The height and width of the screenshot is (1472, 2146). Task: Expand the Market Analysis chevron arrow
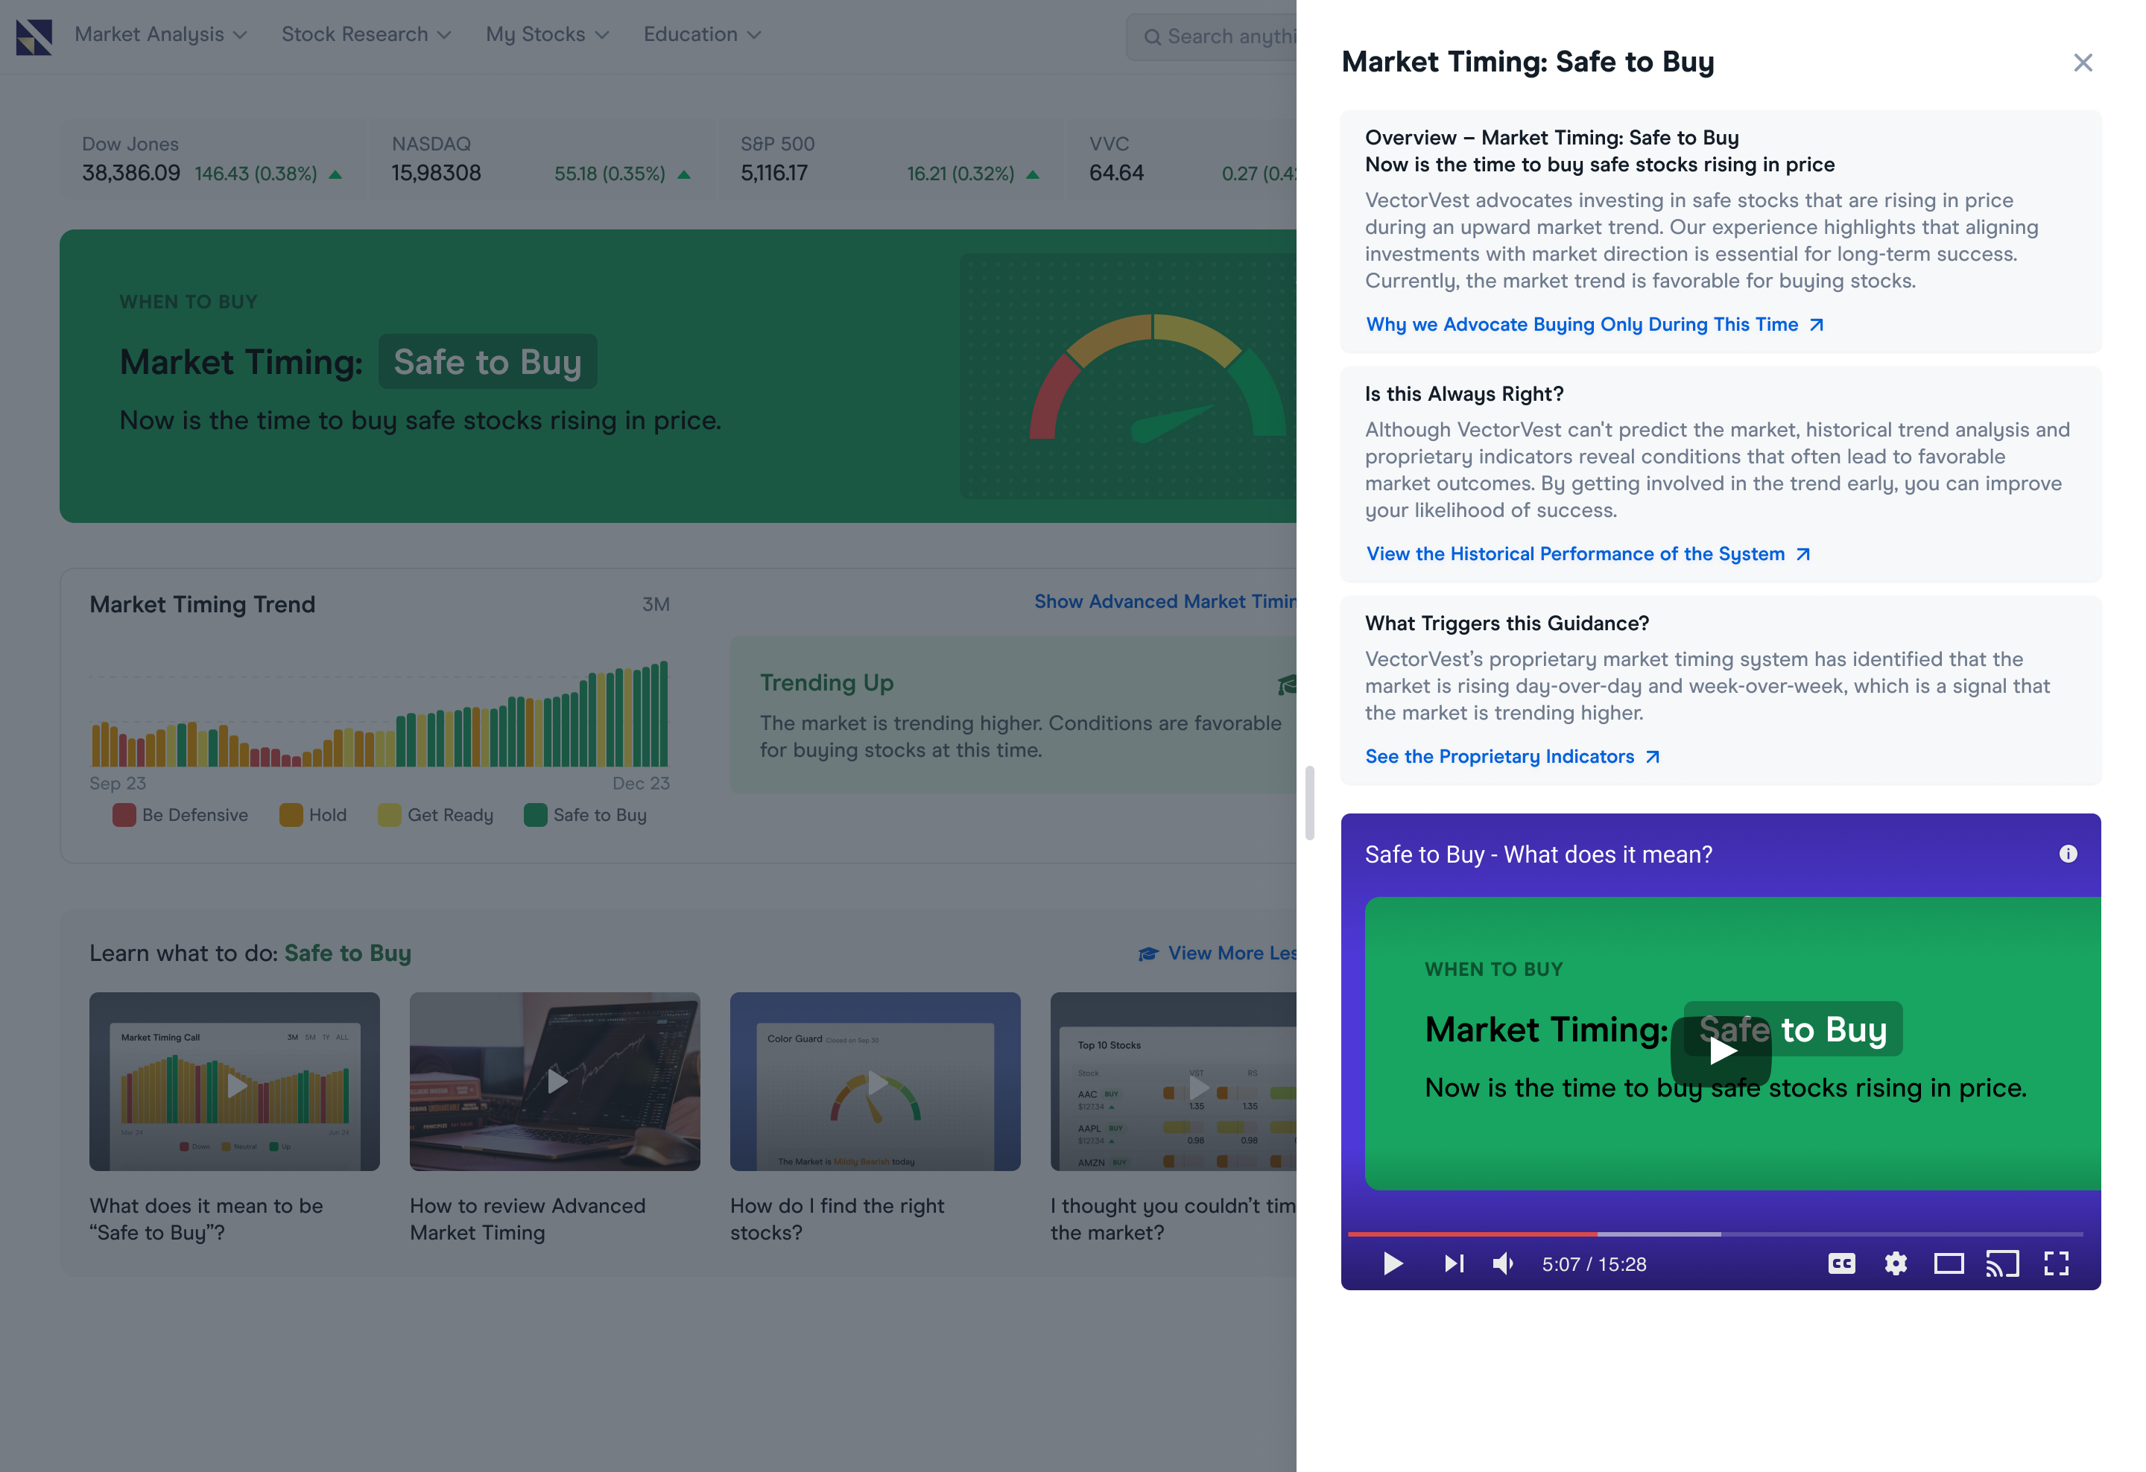click(240, 35)
